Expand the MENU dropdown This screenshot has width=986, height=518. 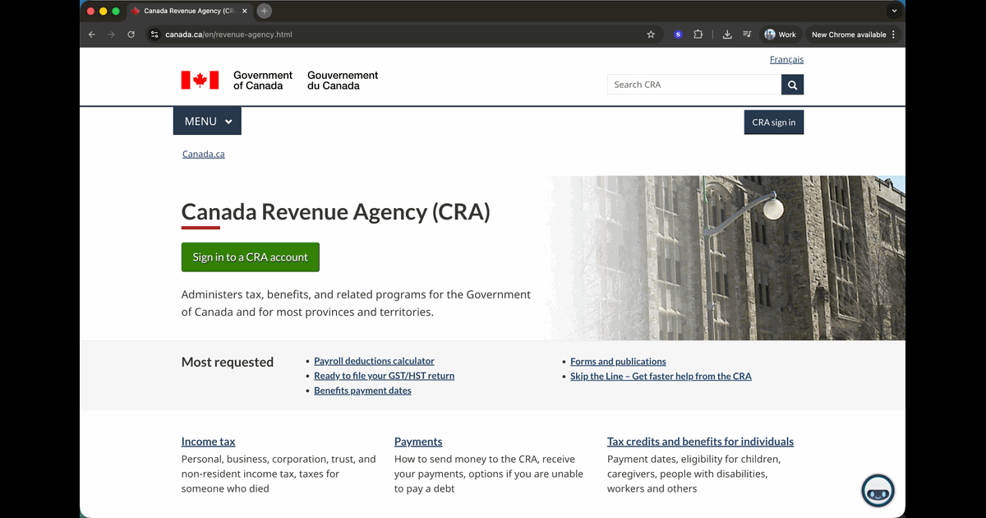[207, 122]
